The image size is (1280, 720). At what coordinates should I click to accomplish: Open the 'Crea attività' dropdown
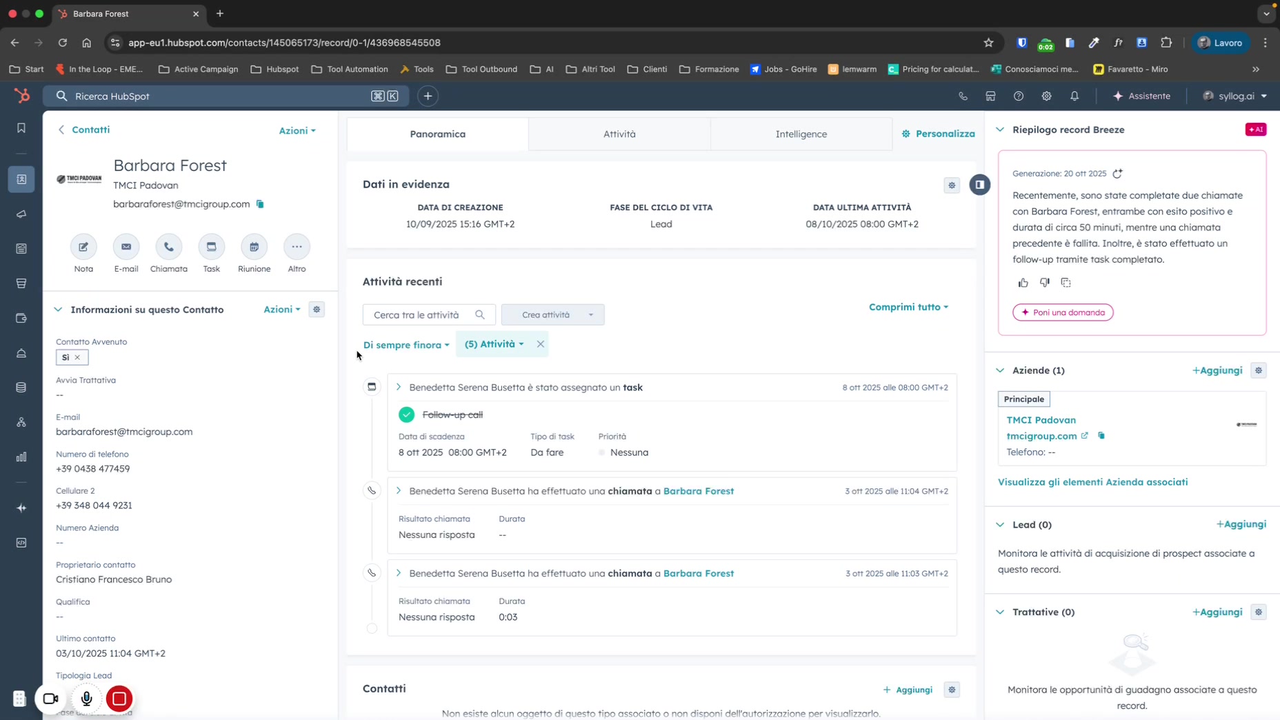552,314
